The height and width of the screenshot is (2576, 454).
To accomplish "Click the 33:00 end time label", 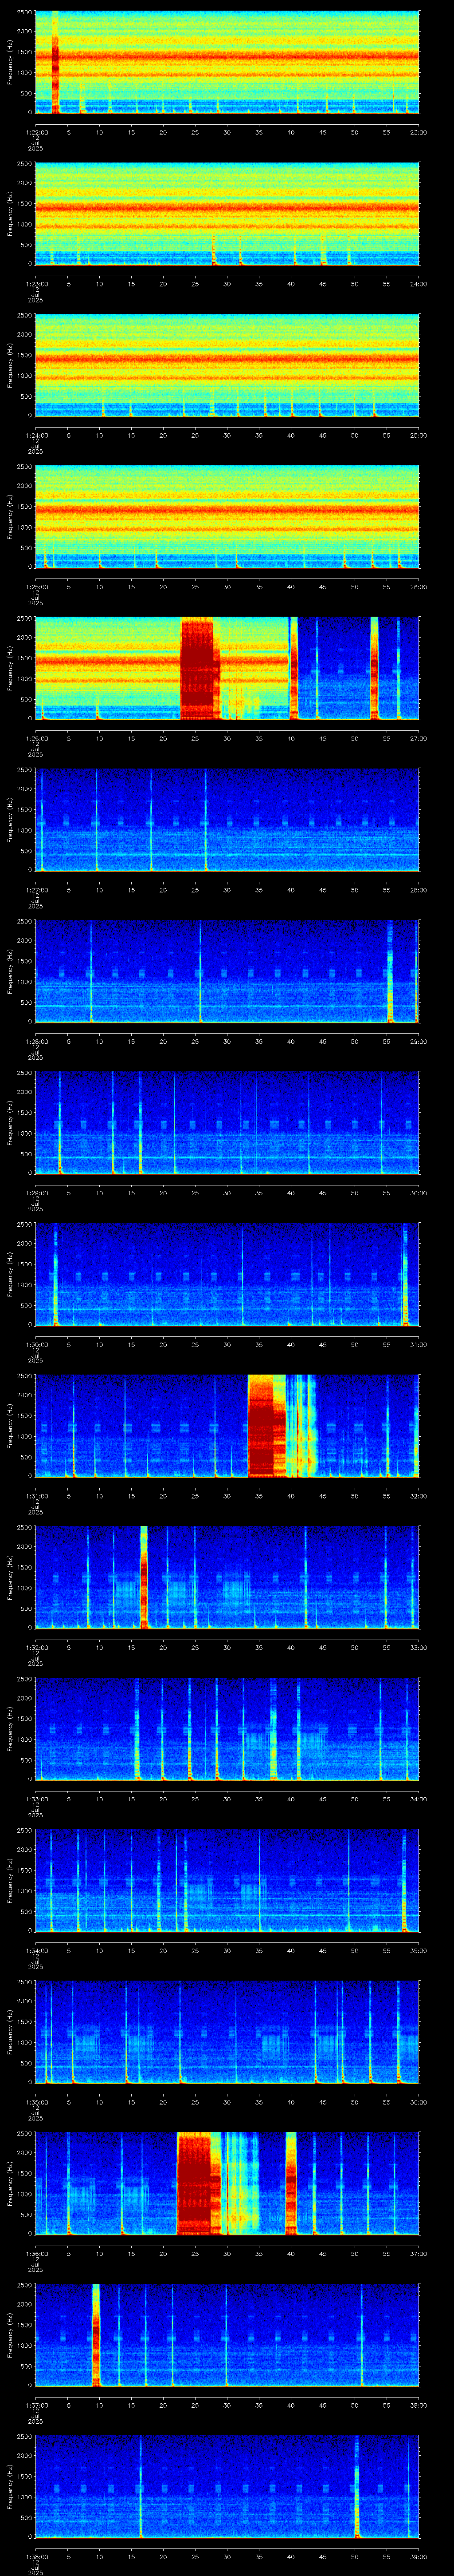I will (419, 1647).
